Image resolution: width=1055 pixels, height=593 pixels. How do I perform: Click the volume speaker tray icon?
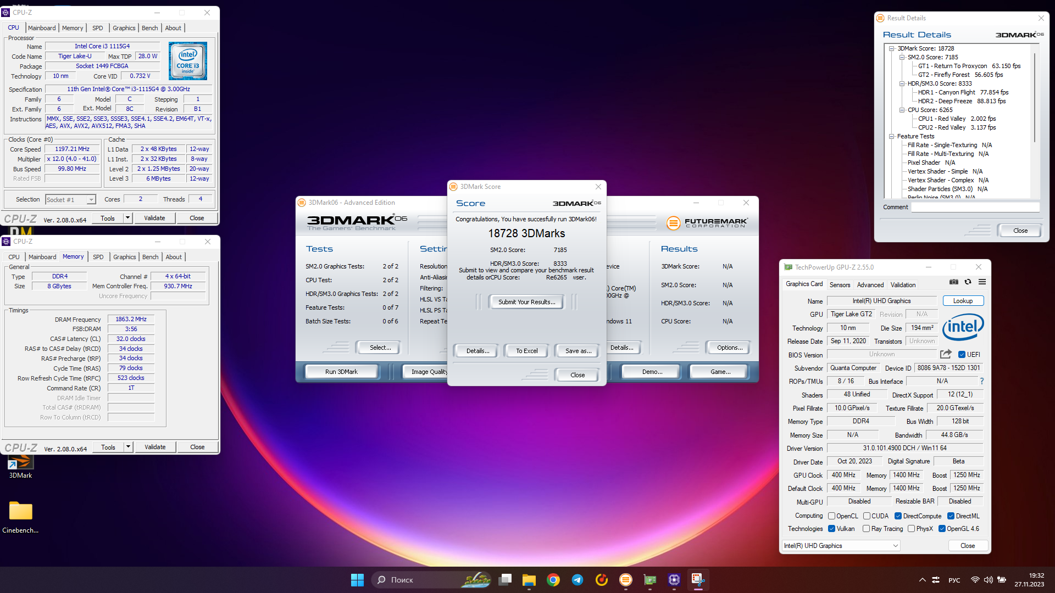pyautogui.click(x=988, y=580)
